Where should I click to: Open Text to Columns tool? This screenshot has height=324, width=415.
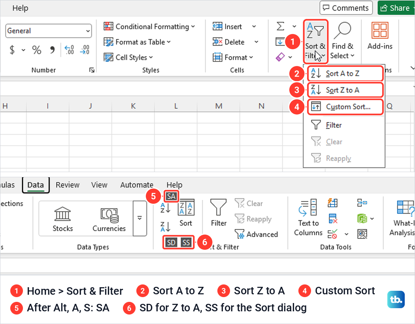click(x=308, y=217)
